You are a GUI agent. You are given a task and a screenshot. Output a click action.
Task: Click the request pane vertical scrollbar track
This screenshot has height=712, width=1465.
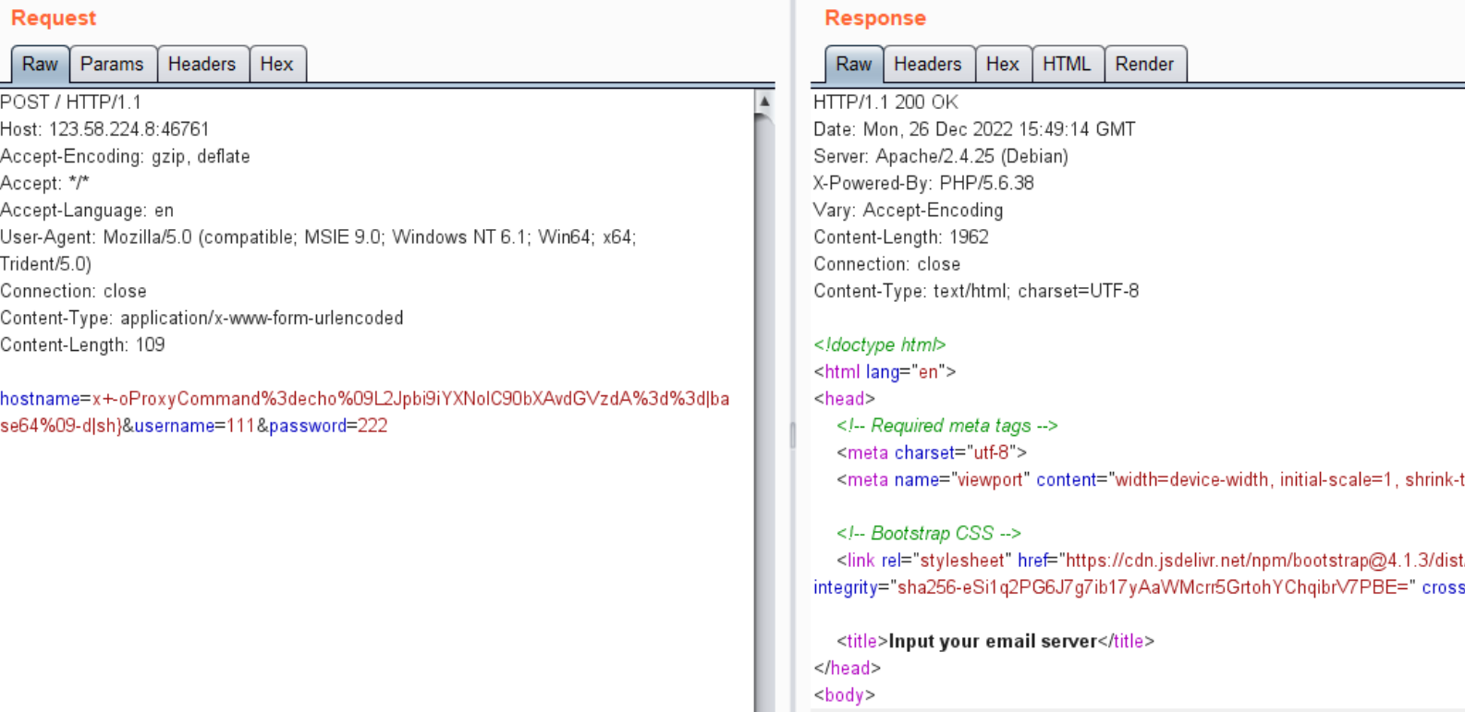[764, 411]
